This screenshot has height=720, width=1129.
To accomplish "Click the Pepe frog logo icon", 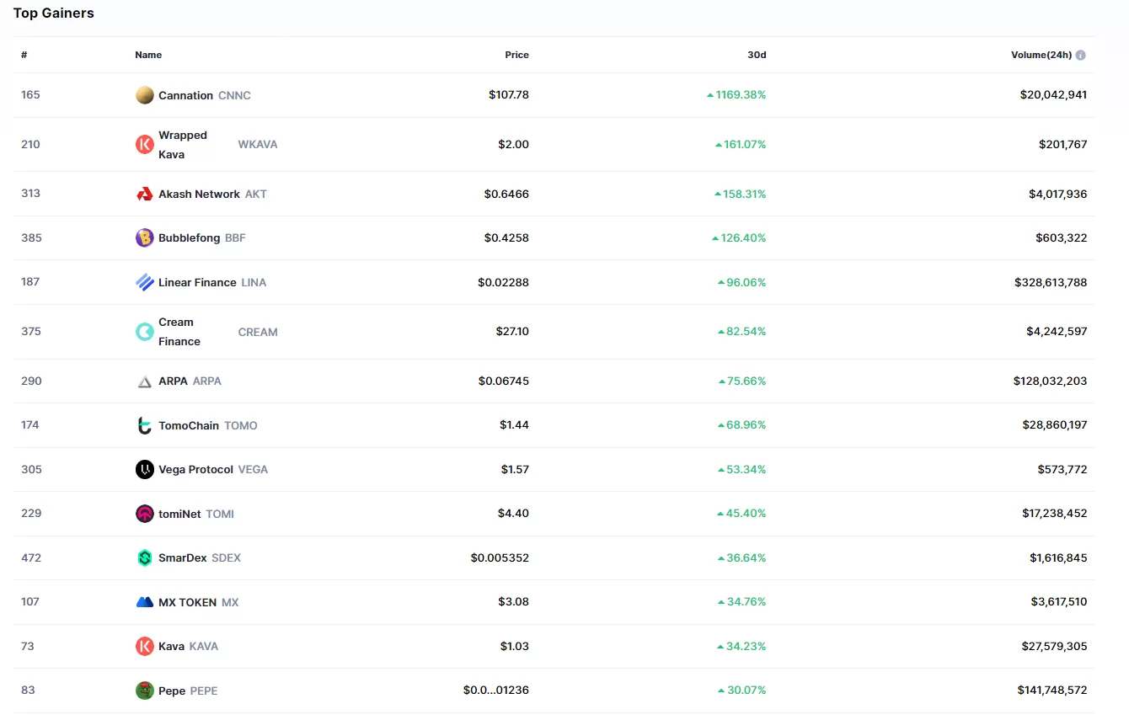I will (x=144, y=691).
